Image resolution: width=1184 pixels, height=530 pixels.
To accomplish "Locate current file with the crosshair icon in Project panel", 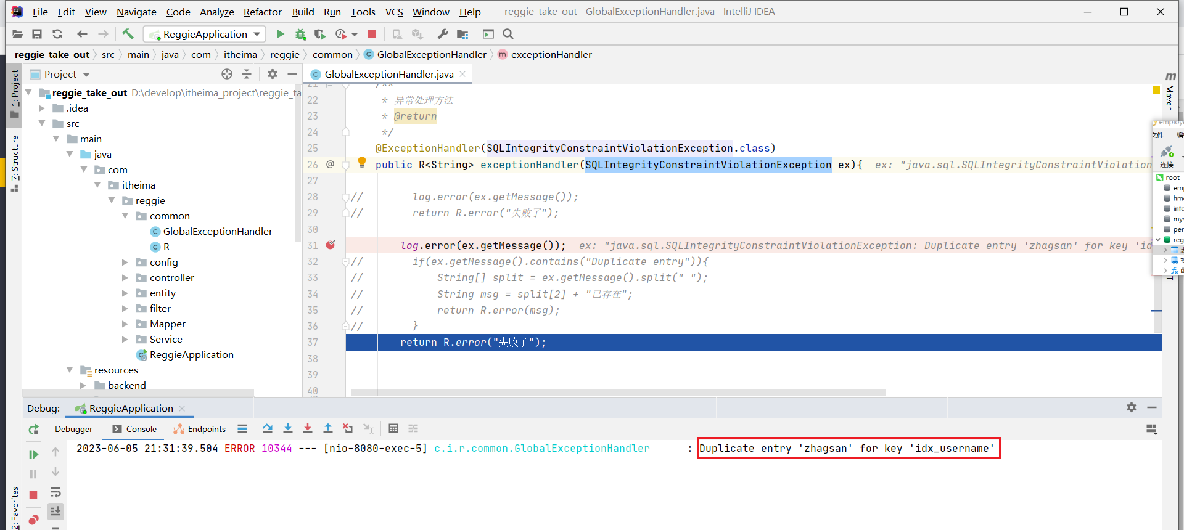I will tap(227, 74).
